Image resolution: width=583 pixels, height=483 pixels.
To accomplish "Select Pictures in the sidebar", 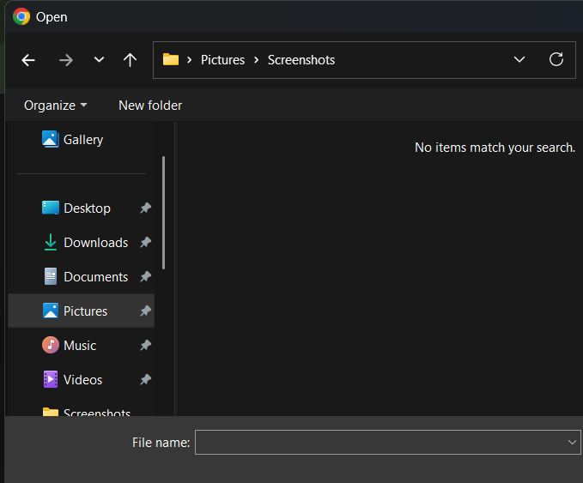I will [81, 311].
